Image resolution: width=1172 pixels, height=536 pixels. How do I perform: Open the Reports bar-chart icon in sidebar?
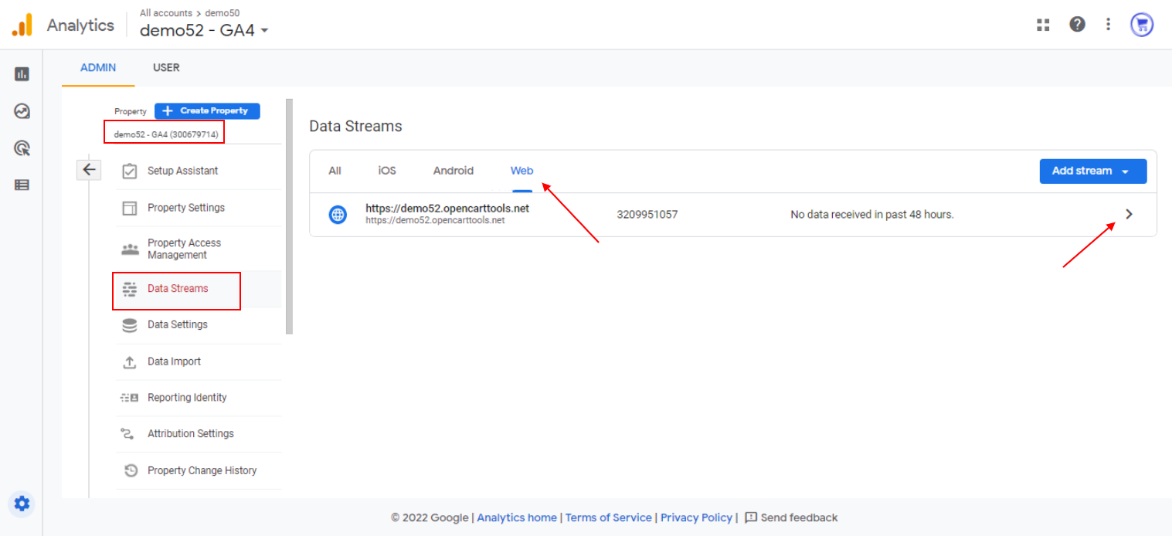(22, 74)
